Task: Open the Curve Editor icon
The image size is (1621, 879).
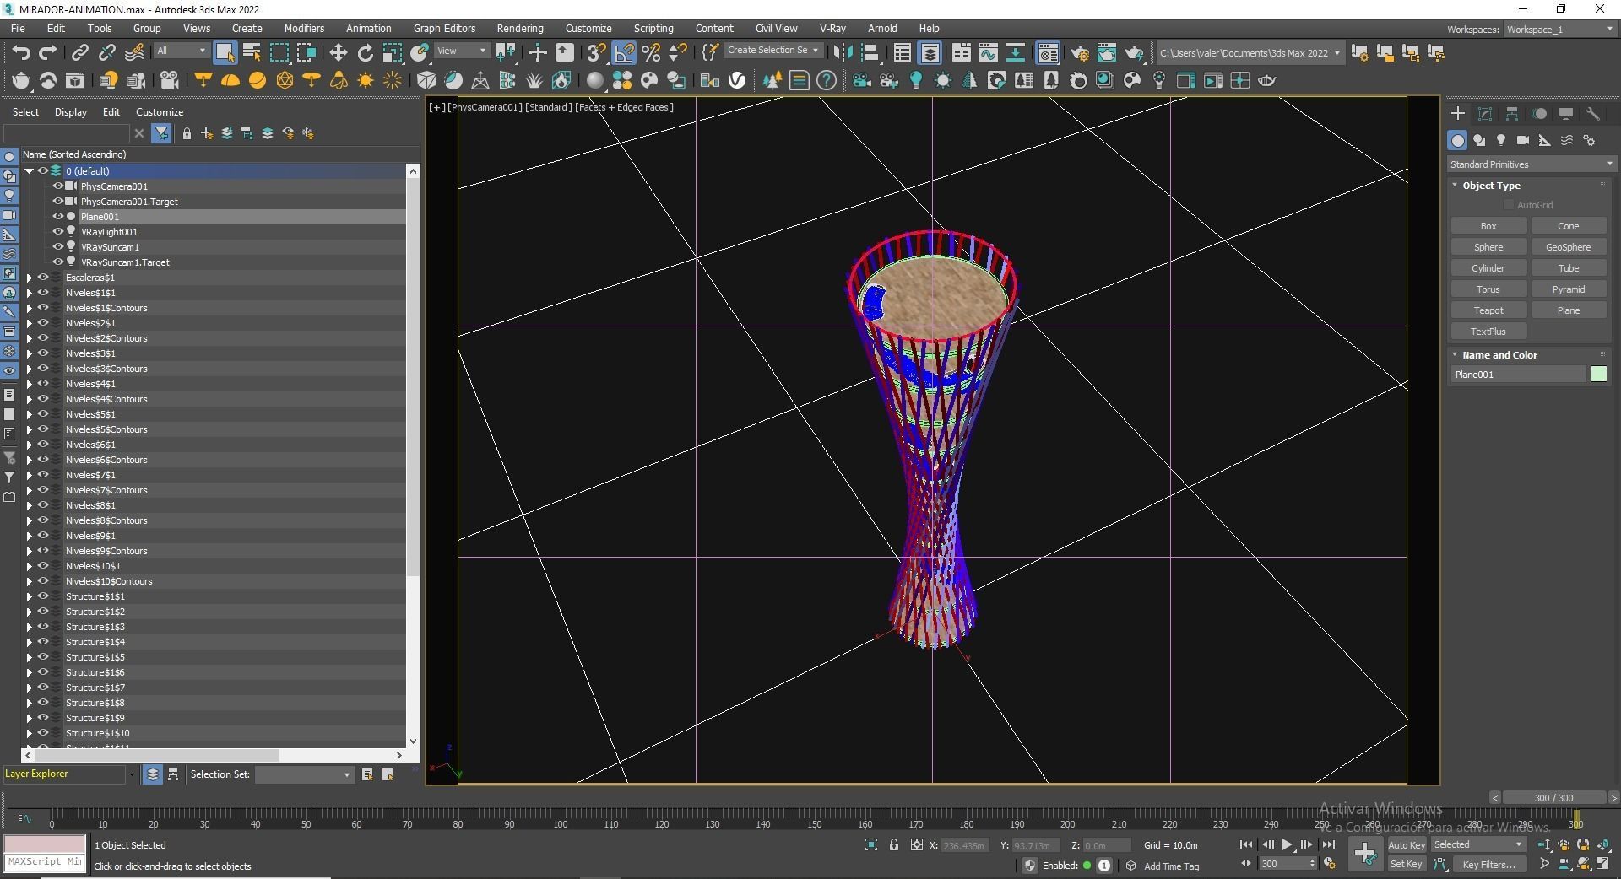Action: pyautogui.click(x=989, y=53)
